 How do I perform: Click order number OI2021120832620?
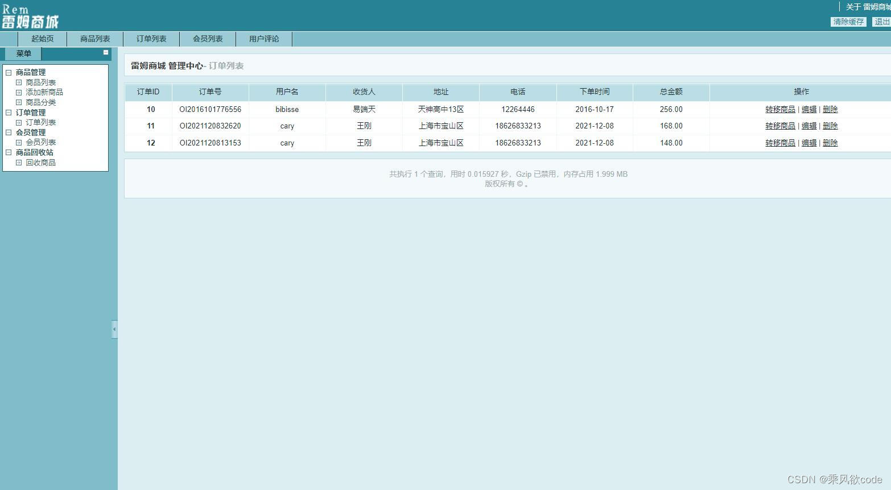click(211, 126)
